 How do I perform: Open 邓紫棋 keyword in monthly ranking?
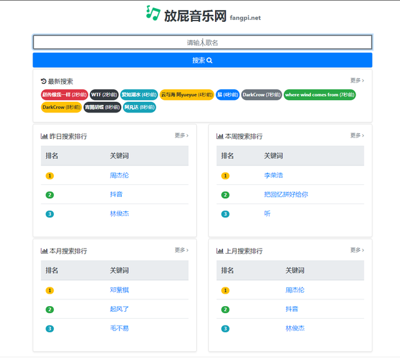click(x=119, y=290)
